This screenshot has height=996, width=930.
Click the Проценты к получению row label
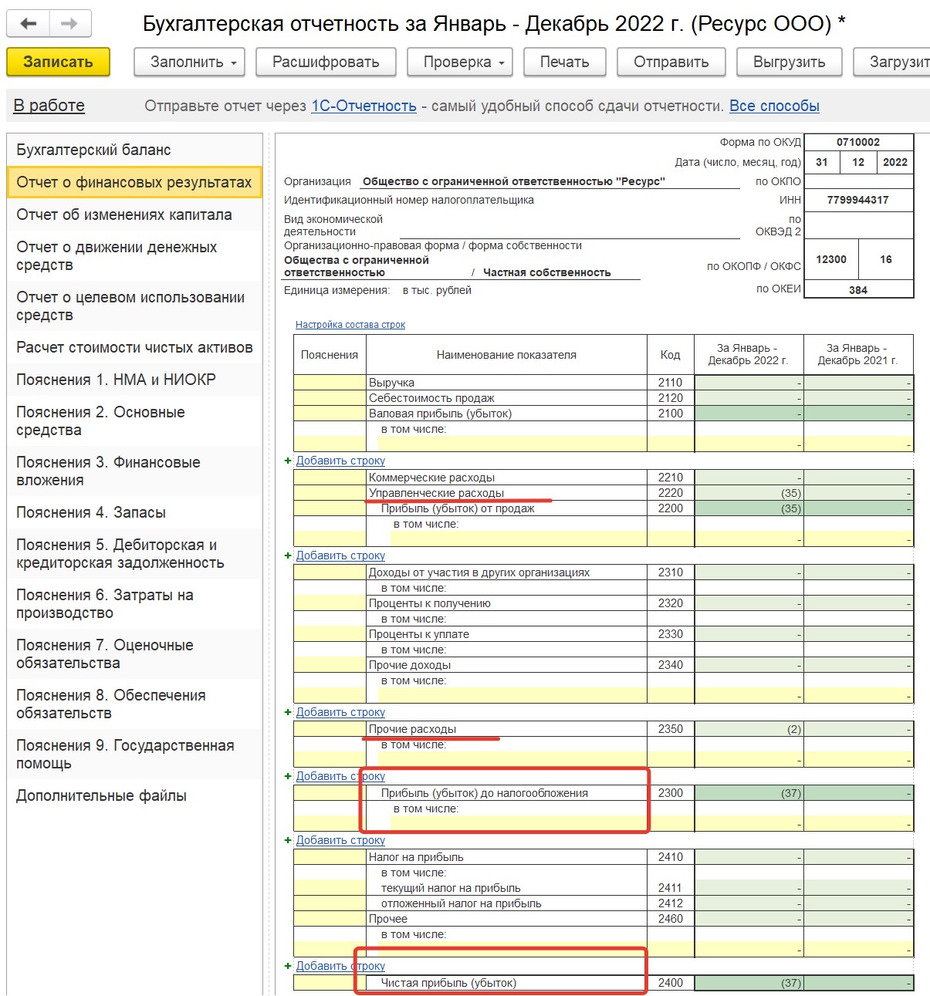click(430, 603)
